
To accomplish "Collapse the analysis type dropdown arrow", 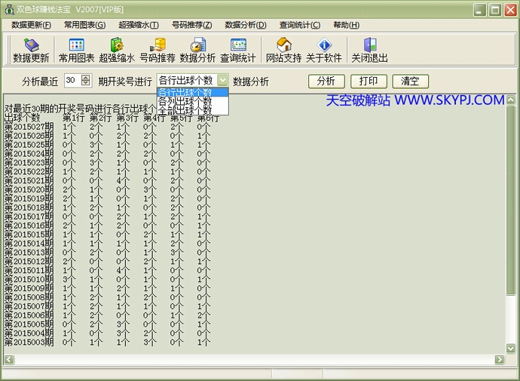I will (222, 81).
